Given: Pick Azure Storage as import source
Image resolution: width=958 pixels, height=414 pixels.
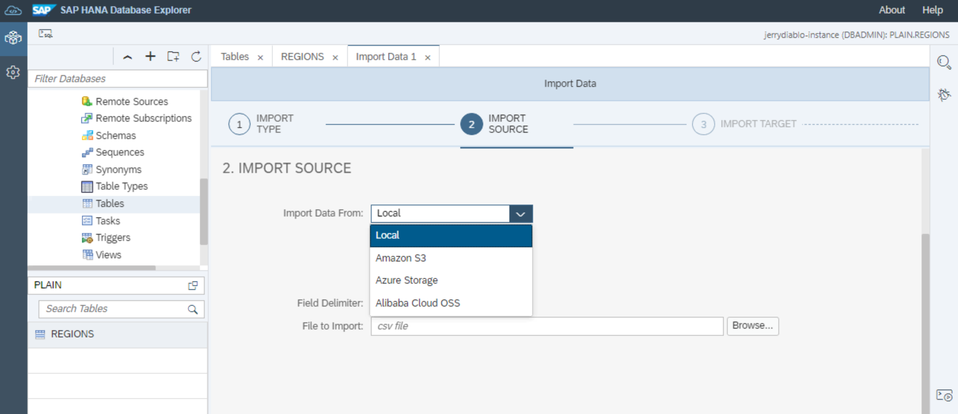Looking at the screenshot, I should pyautogui.click(x=407, y=280).
